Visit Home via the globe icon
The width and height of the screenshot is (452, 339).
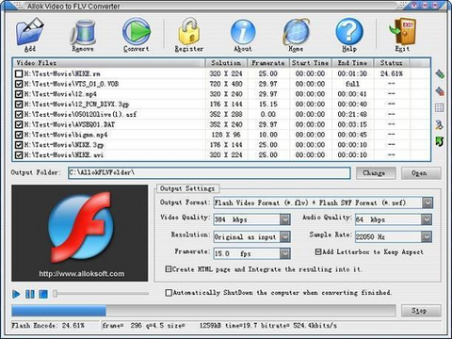coord(296,32)
